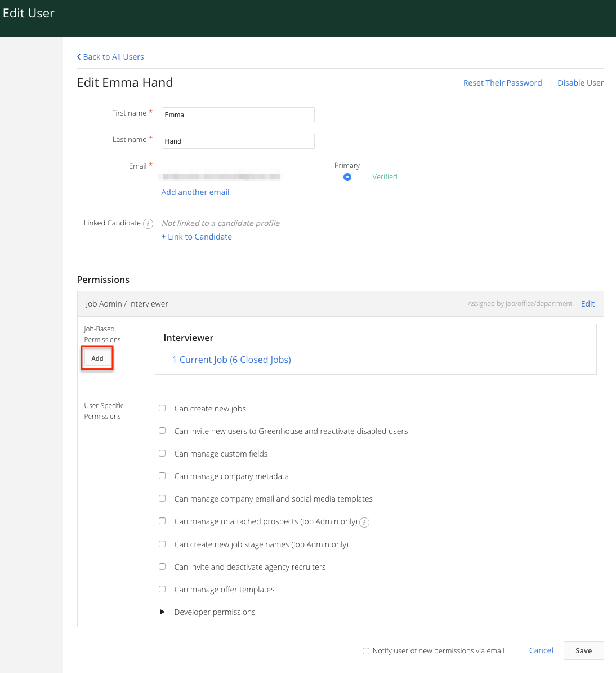Click Add another email
The image size is (616, 673).
coord(195,192)
